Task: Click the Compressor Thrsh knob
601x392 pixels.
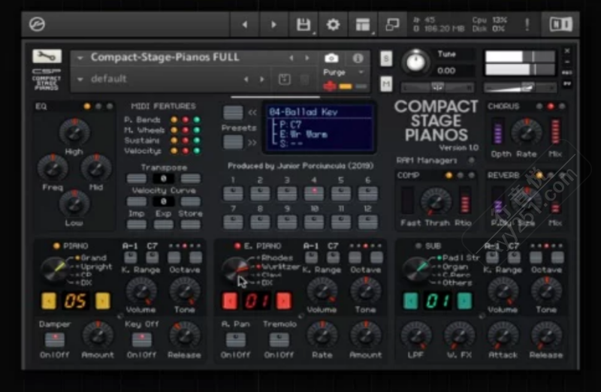Action: 436,201
